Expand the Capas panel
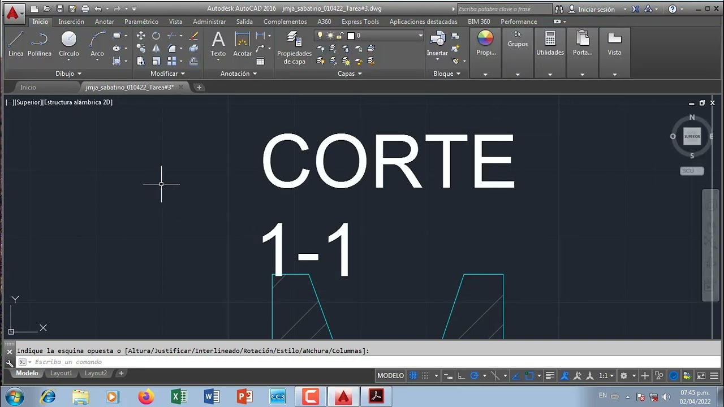Viewport: 724px width, 407px height. (350, 73)
